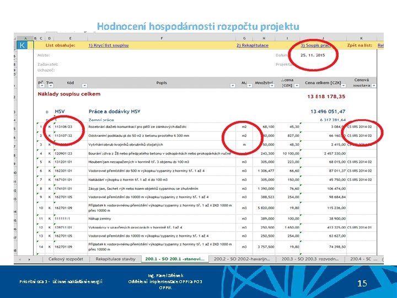The height and width of the screenshot is (298, 397).
Task: Open filter dropdown for Cenová soustava column
Action: click(x=374, y=86)
